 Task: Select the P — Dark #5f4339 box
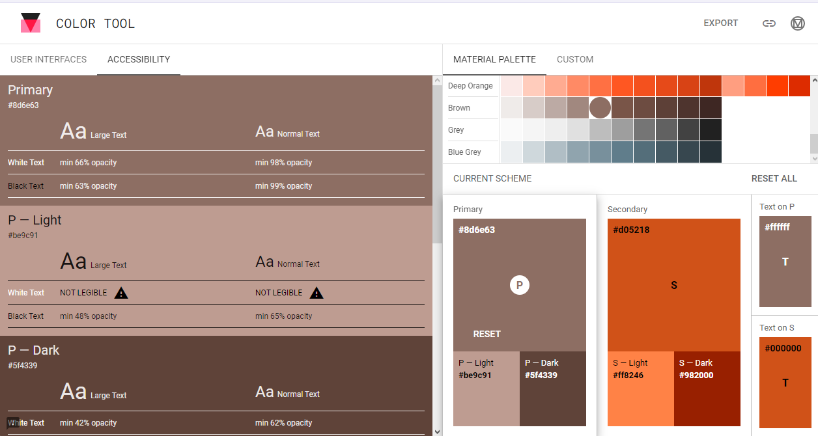click(553, 388)
